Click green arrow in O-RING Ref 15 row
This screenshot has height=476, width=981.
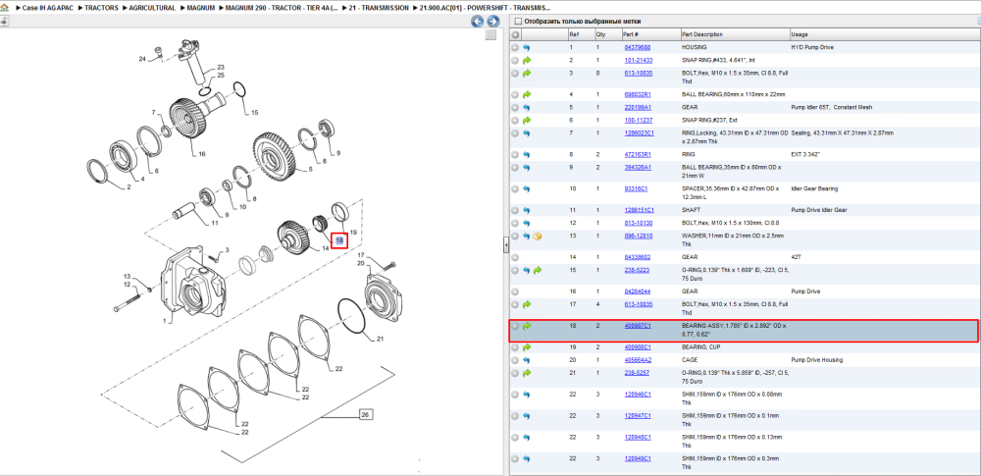coord(538,270)
